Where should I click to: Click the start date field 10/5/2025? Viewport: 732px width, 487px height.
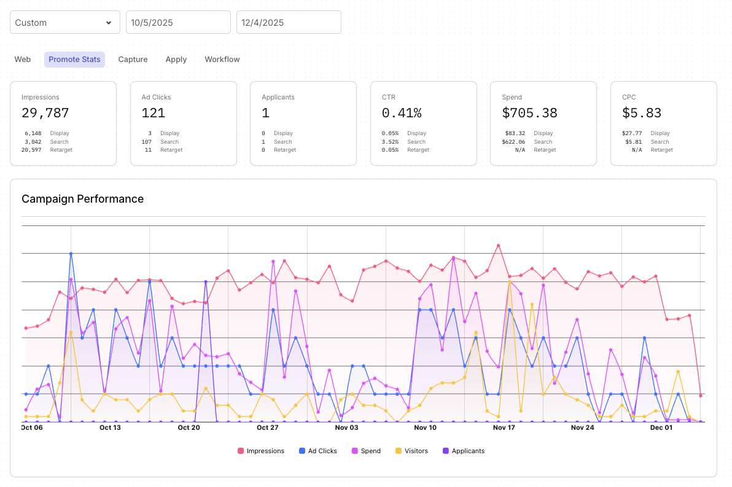[x=178, y=22]
